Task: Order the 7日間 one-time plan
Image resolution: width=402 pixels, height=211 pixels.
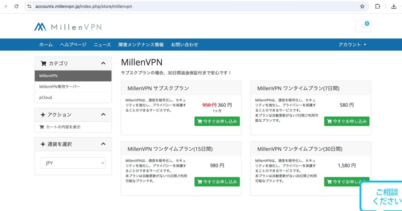Action: tap(347, 121)
